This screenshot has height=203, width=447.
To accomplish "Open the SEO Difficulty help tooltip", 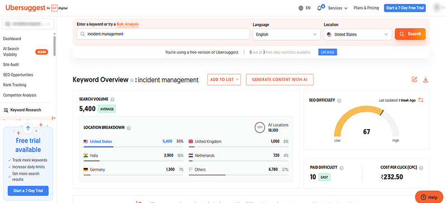I will (x=339, y=100).
